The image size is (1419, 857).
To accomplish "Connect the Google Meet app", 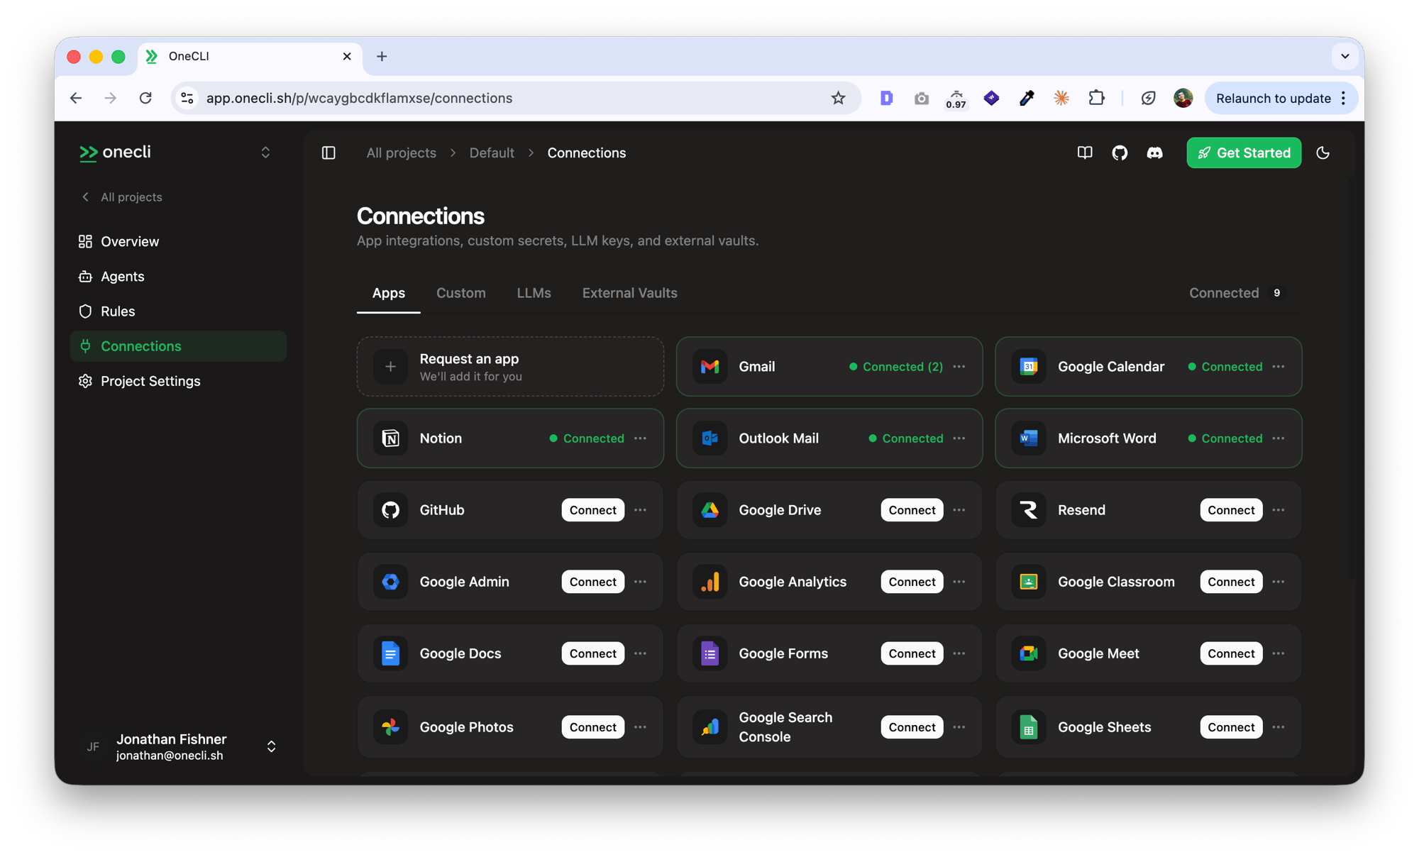I will [x=1231, y=653].
